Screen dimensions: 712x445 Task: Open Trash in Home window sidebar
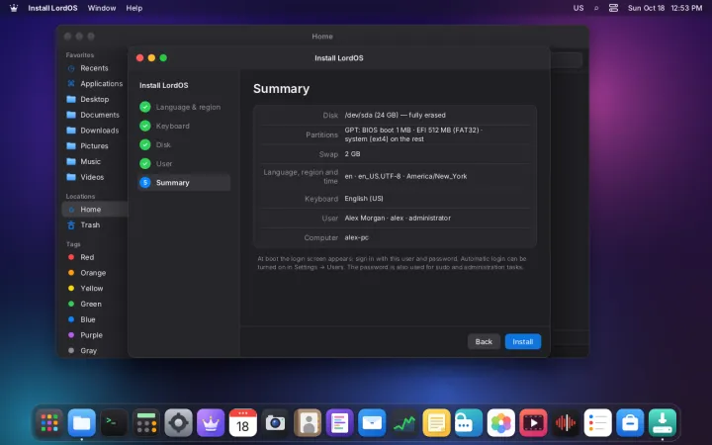(94, 224)
